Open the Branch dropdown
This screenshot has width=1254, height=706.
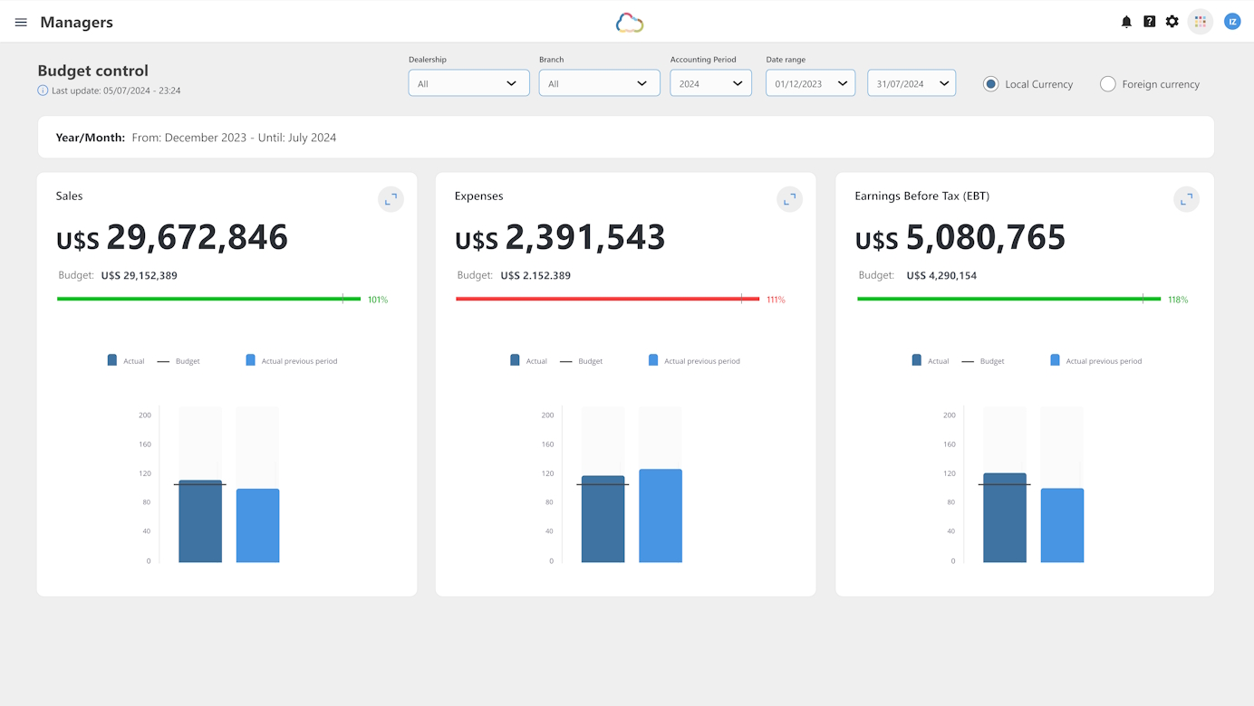[x=599, y=83]
